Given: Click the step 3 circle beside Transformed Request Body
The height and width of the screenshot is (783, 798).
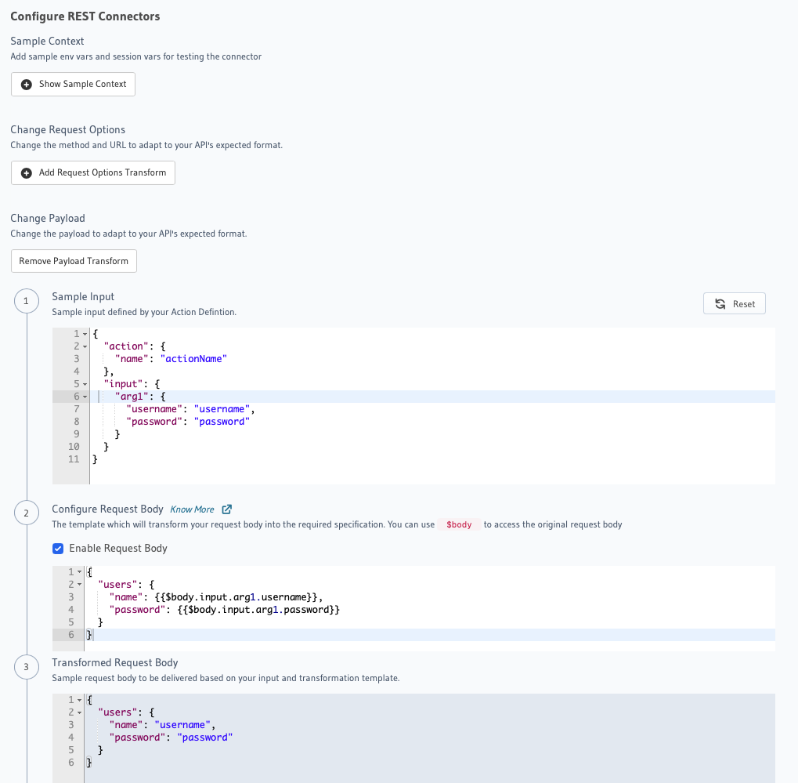Looking at the screenshot, I should pos(27,667).
